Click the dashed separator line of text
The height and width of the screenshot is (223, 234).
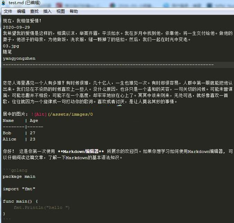[108, 65]
